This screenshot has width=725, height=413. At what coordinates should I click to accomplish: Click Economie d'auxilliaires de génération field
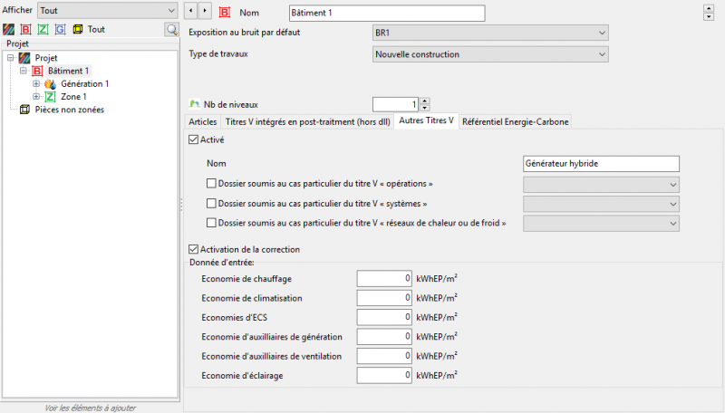[x=384, y=337]
